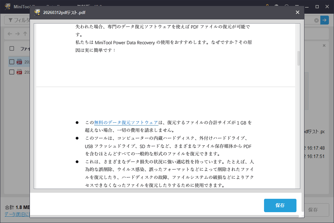Check the checkbox of the second PDF file
The image size is (334, 223).
click(x=12, y=72)
